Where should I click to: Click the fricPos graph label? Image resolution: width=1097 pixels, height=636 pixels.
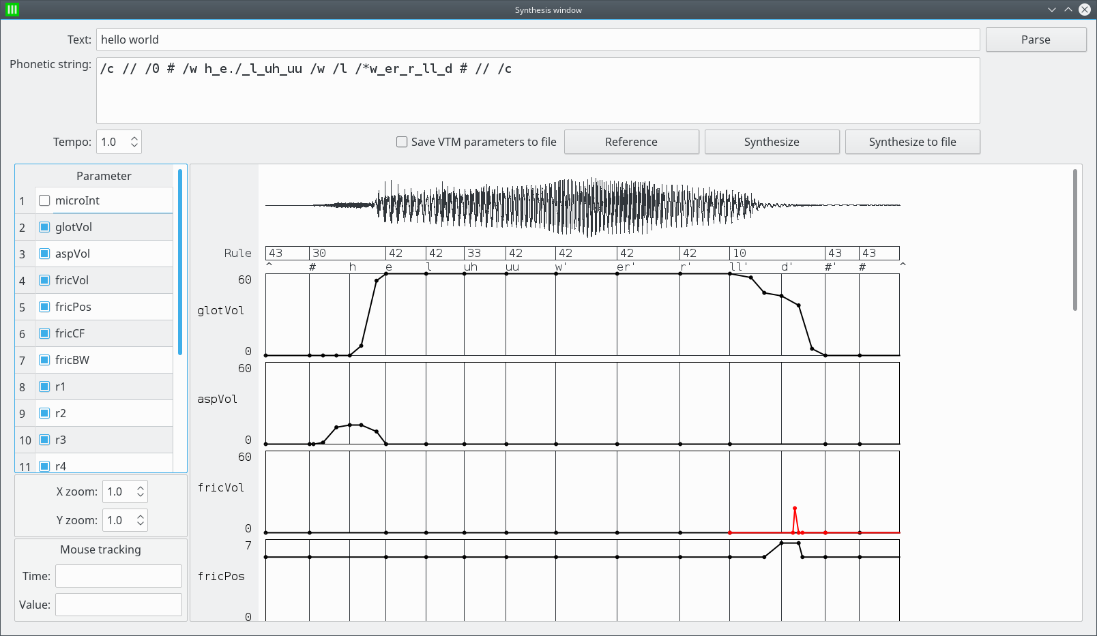(x=221, y=576)
